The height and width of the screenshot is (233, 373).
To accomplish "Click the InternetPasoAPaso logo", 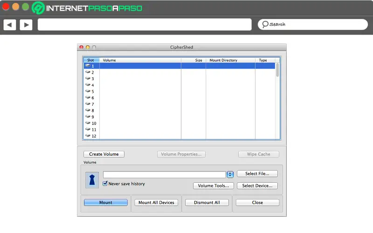I will pyautogui.click(x=87, y=8).
